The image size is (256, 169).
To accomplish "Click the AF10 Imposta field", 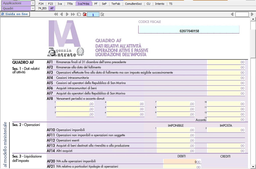I will click(x=226, y=130).
